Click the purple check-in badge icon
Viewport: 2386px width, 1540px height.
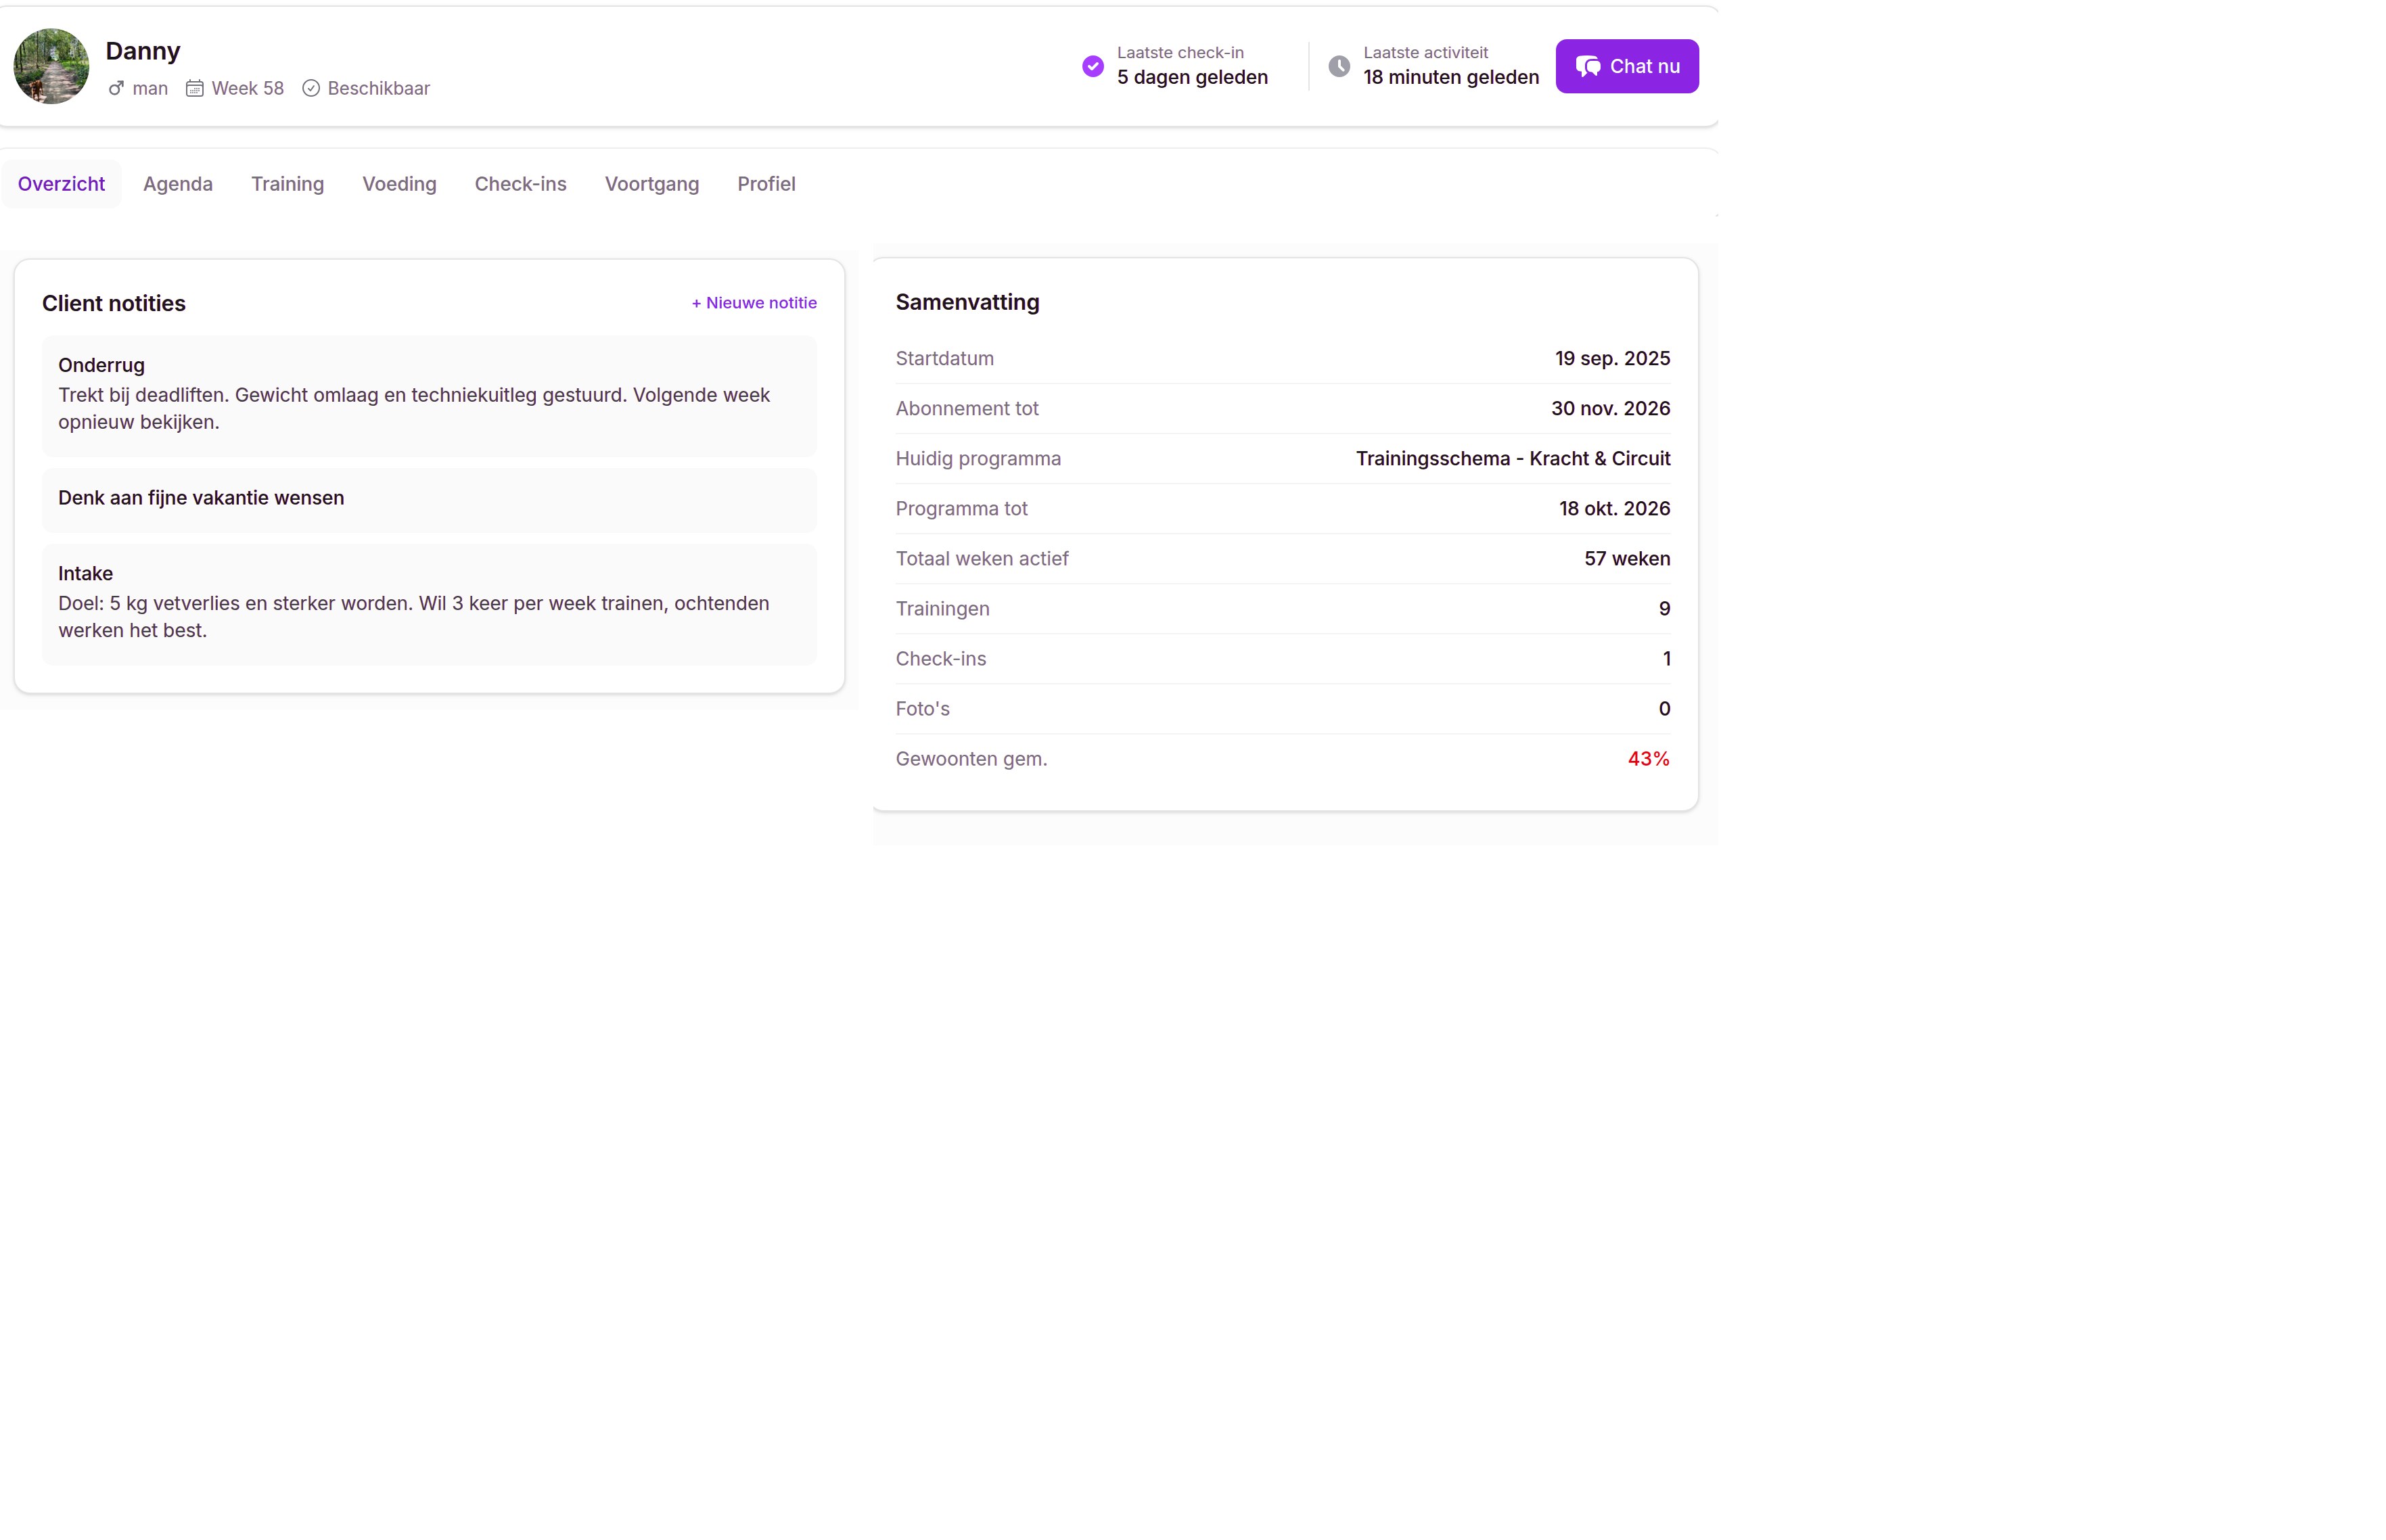(x=1093, y=66)
